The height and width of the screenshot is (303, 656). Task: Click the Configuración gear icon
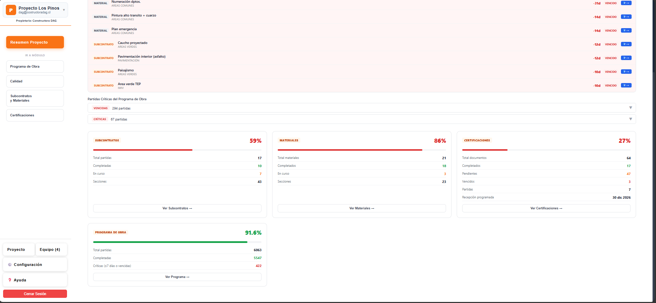10,265
